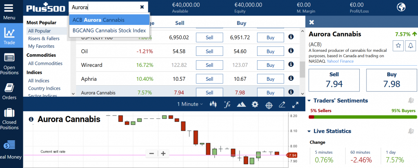Collapse the Traders' Sentiments section
The width and height of the screenshot is (418, 168).
309,101
